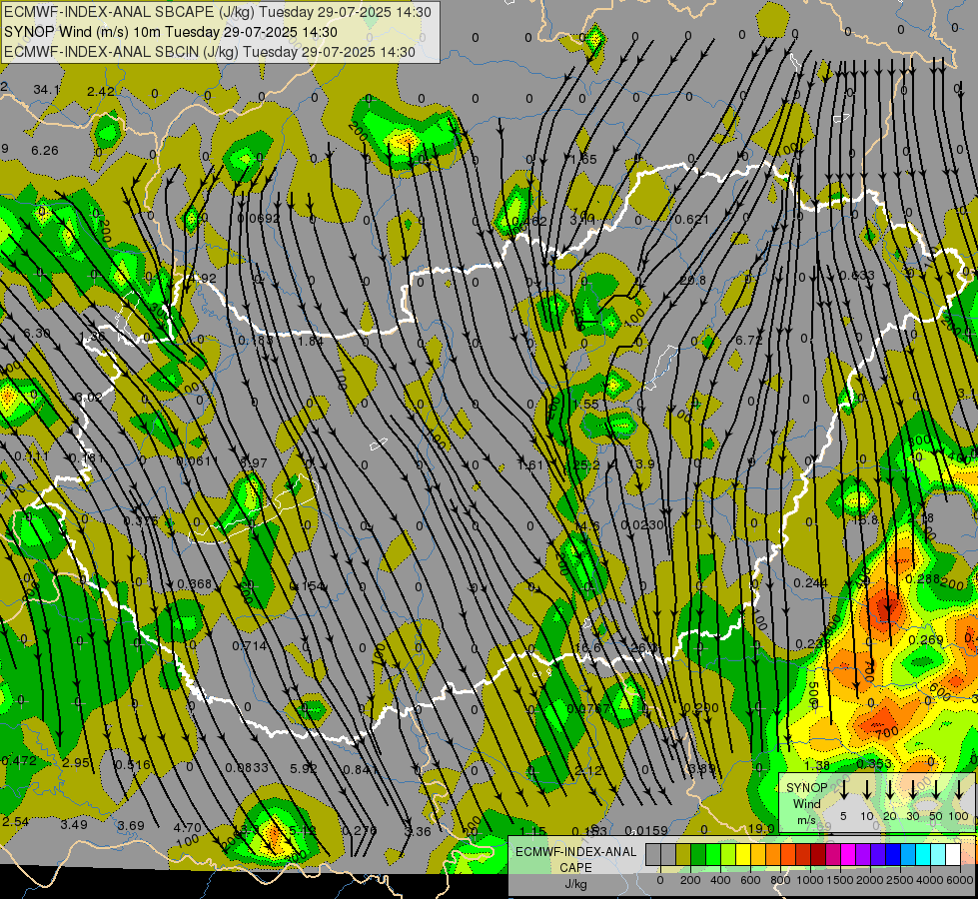Click the 6.72 value on the map

click(748, 340)
